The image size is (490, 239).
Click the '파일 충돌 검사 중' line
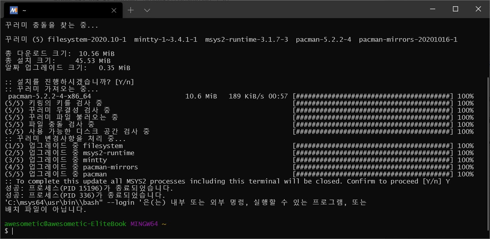click(x=50, y=124)
